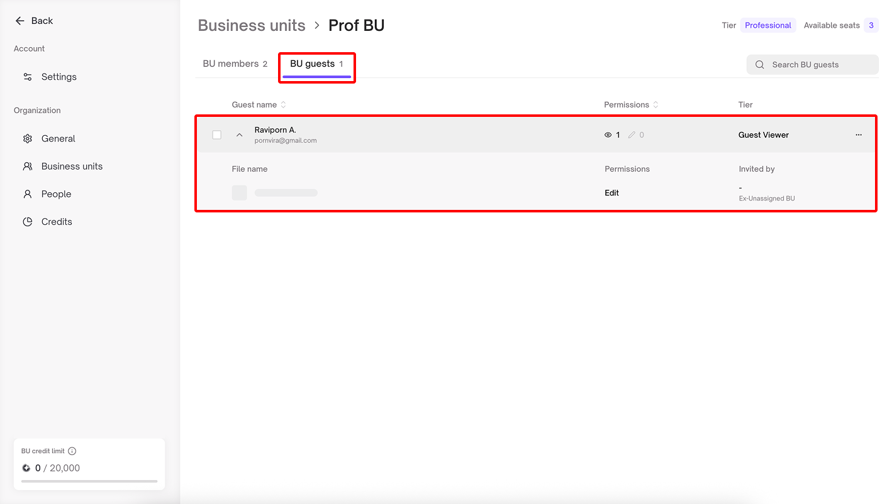The width and height of the screenshot is (892, 504).
Task: Click the Business units people icon
Action: [28, 167]
